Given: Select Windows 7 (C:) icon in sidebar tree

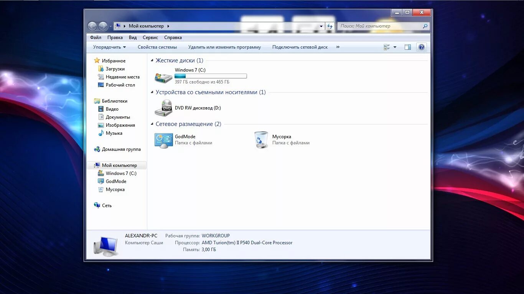Looking at the screenshot, I should coord(101,173).
